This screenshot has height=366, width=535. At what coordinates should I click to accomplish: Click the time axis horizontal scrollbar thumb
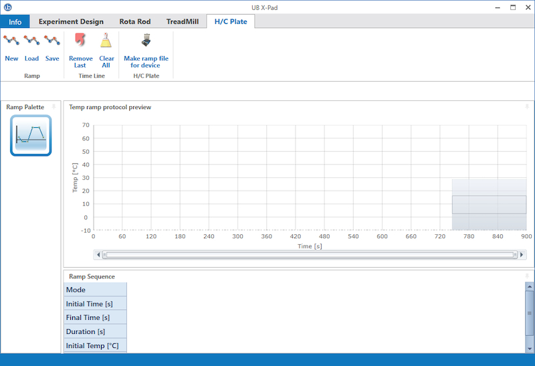pos(310,255)
